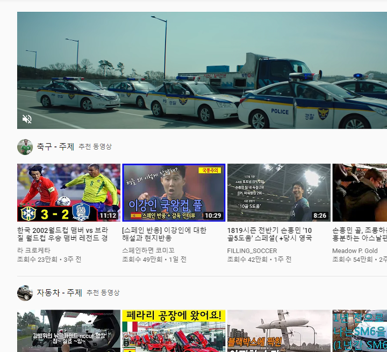
Task: Click the 11:12 duration badge
Action: coord(108,216)
